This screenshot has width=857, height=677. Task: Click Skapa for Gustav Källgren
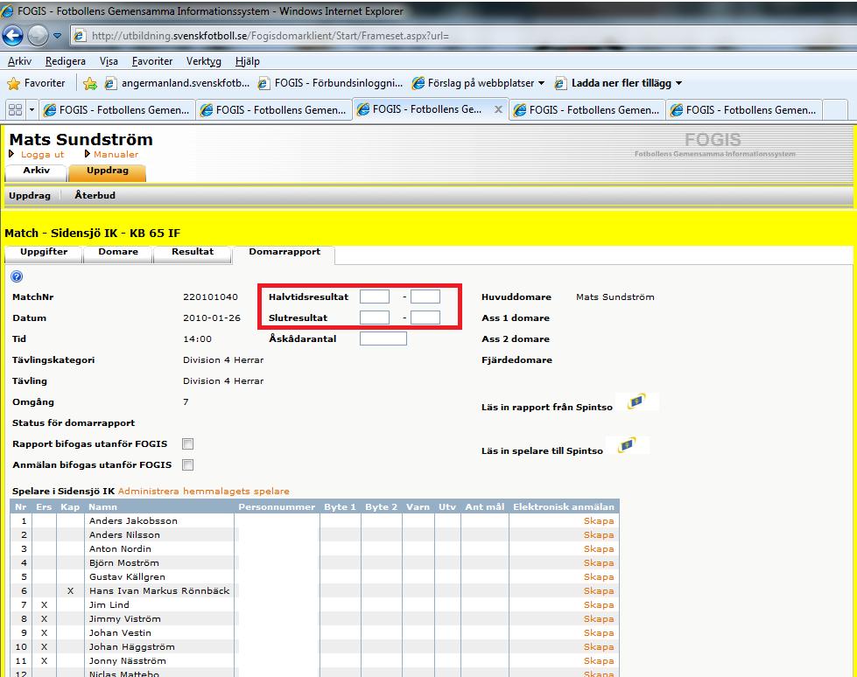[599, 577]
